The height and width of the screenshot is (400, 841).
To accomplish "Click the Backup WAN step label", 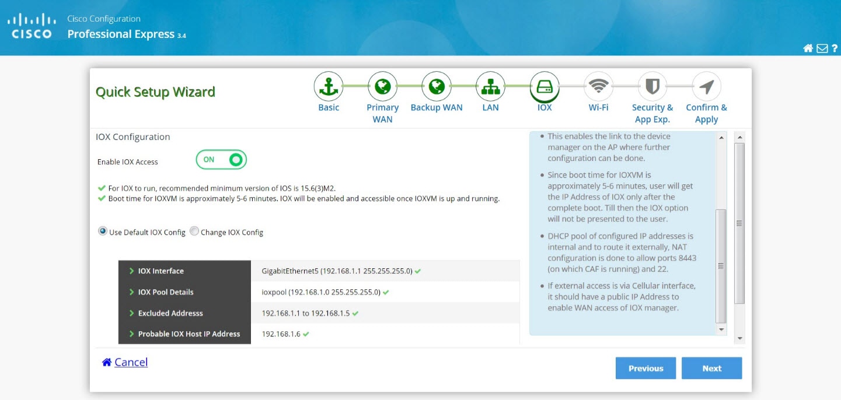I will pyautogui.click(x=437, y=107).
